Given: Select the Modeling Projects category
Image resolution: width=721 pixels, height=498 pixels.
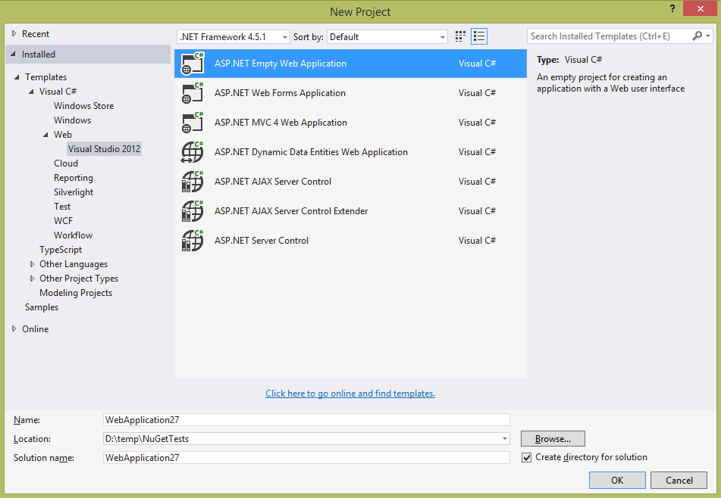Looking at the screenshot, I should [76, 293].
